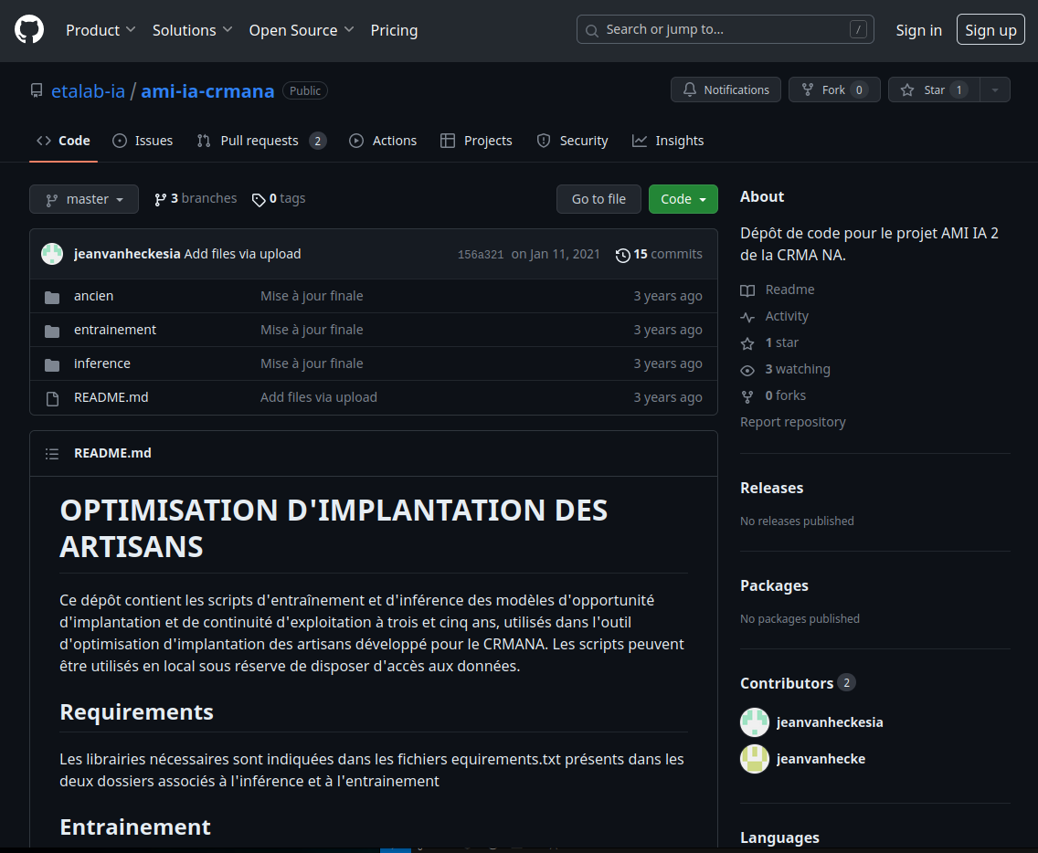Focus the Search or jump to field
Screen dimensions: 1038x853
[725, 30]
